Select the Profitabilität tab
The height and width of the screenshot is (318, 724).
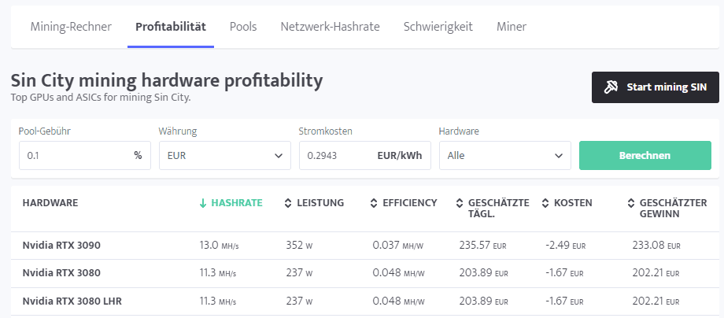(x=171, y=27)
